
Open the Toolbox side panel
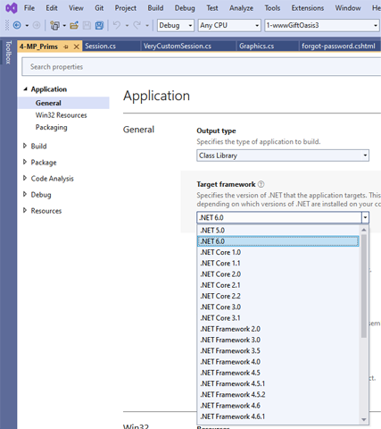(x=8, y=53)
